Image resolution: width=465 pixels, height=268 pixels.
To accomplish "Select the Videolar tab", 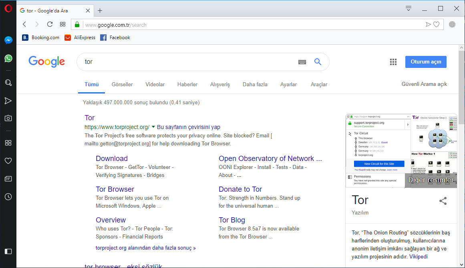I will pyautogui.click(x=155, y=84).
